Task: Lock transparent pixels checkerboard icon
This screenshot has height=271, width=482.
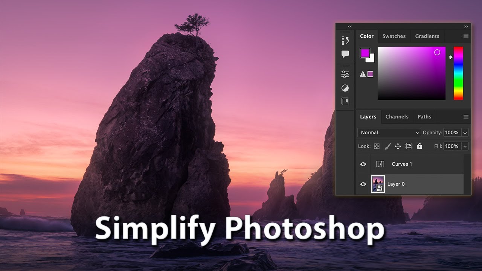Action: click(377, 146)
